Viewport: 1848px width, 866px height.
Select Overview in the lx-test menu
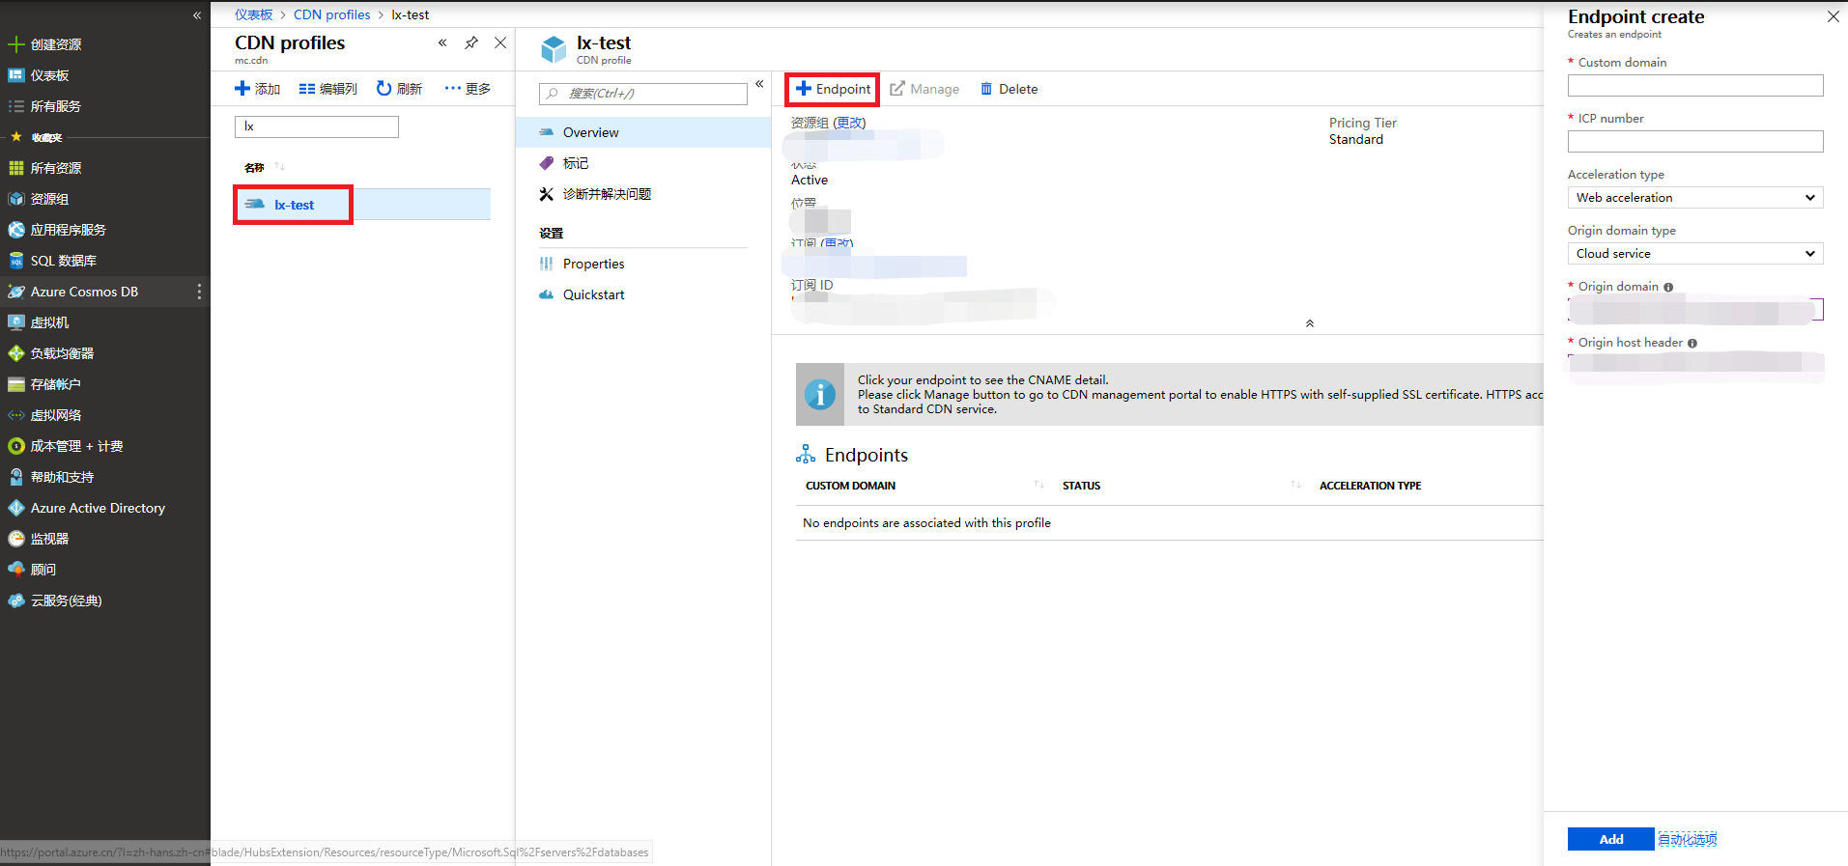pos(643,132)
